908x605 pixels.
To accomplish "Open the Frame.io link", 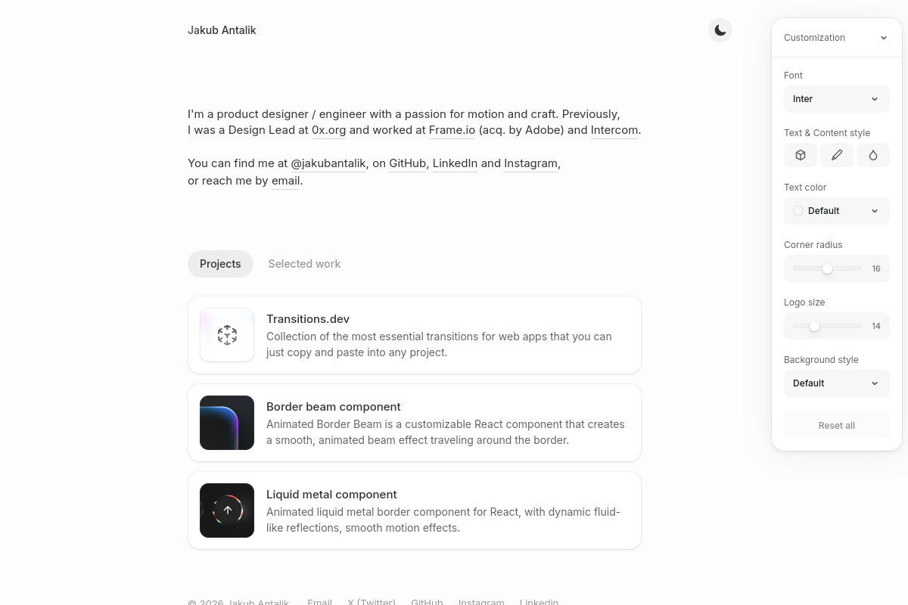I will coord(452,130).
